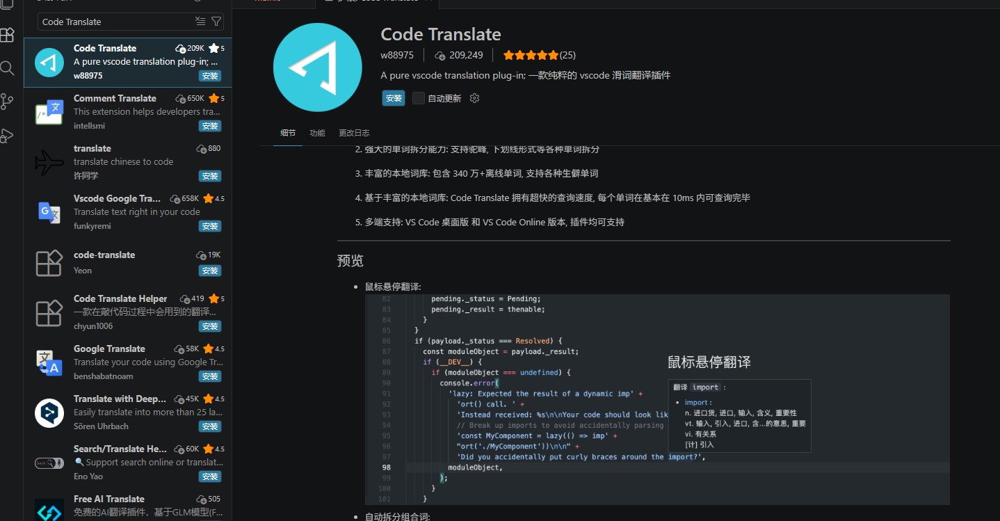This screenshot has width=1000, height=521.
Task: Click the Sören Uhrbach publisher name
Action: click(101, 426)
